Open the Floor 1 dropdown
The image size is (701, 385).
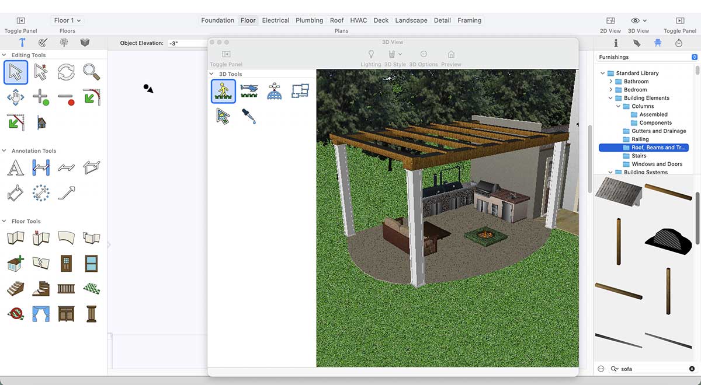point(67,20)
